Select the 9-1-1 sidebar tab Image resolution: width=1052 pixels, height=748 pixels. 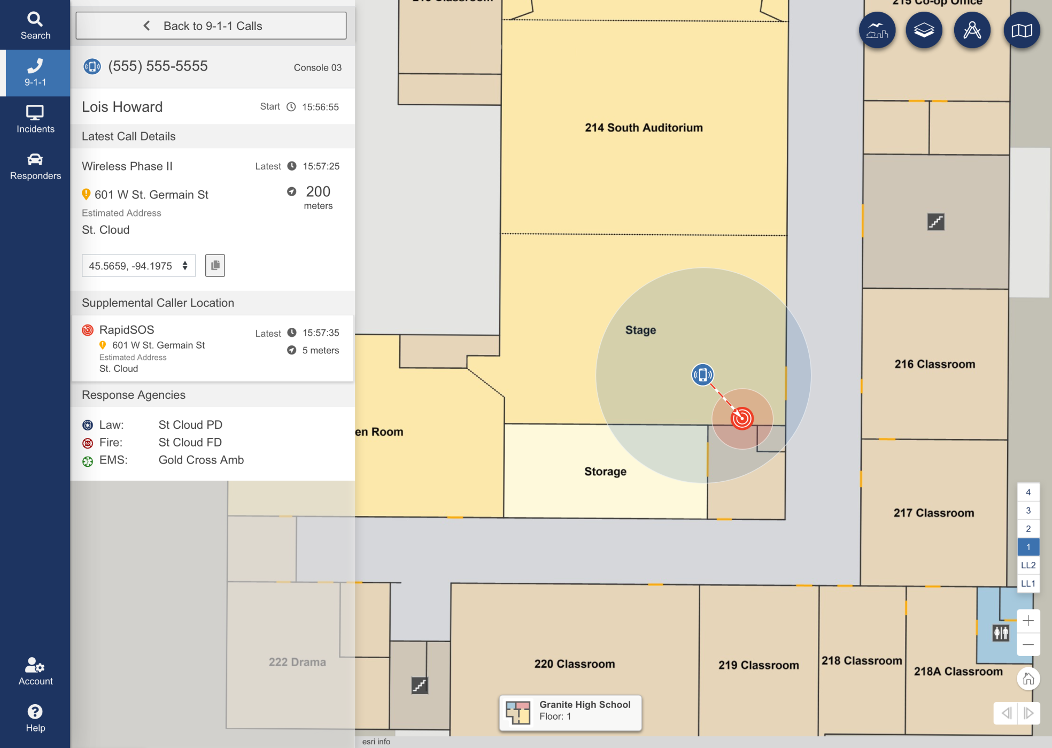point(35,73)
